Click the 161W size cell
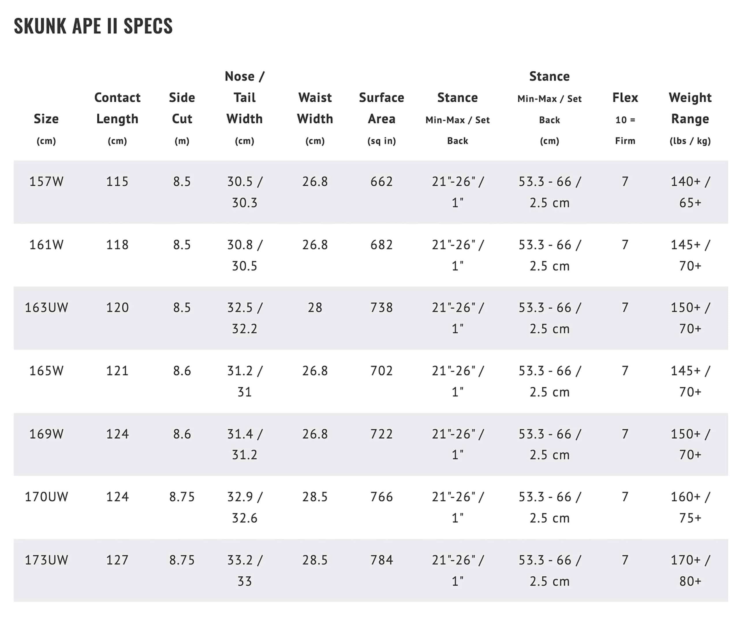Image resolution: width=739 pixels, height=624 pixels. [x=46, y=245]
